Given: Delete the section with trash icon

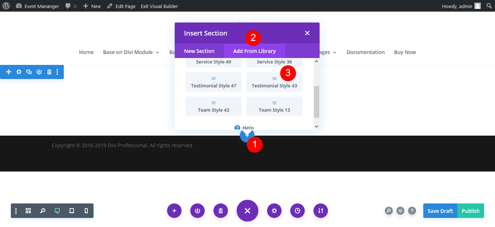Looking at the screenshot, I should click(x=49, y=72).
